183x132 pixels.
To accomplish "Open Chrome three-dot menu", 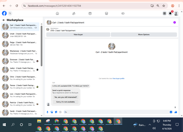I will click(x=179, y=6).
